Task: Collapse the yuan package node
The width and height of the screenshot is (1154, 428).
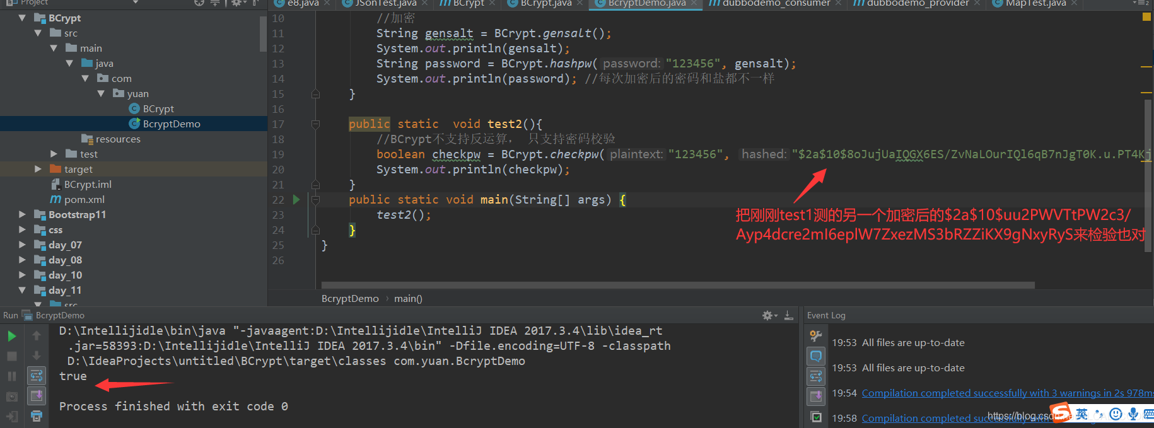Action: coord(101,93)
